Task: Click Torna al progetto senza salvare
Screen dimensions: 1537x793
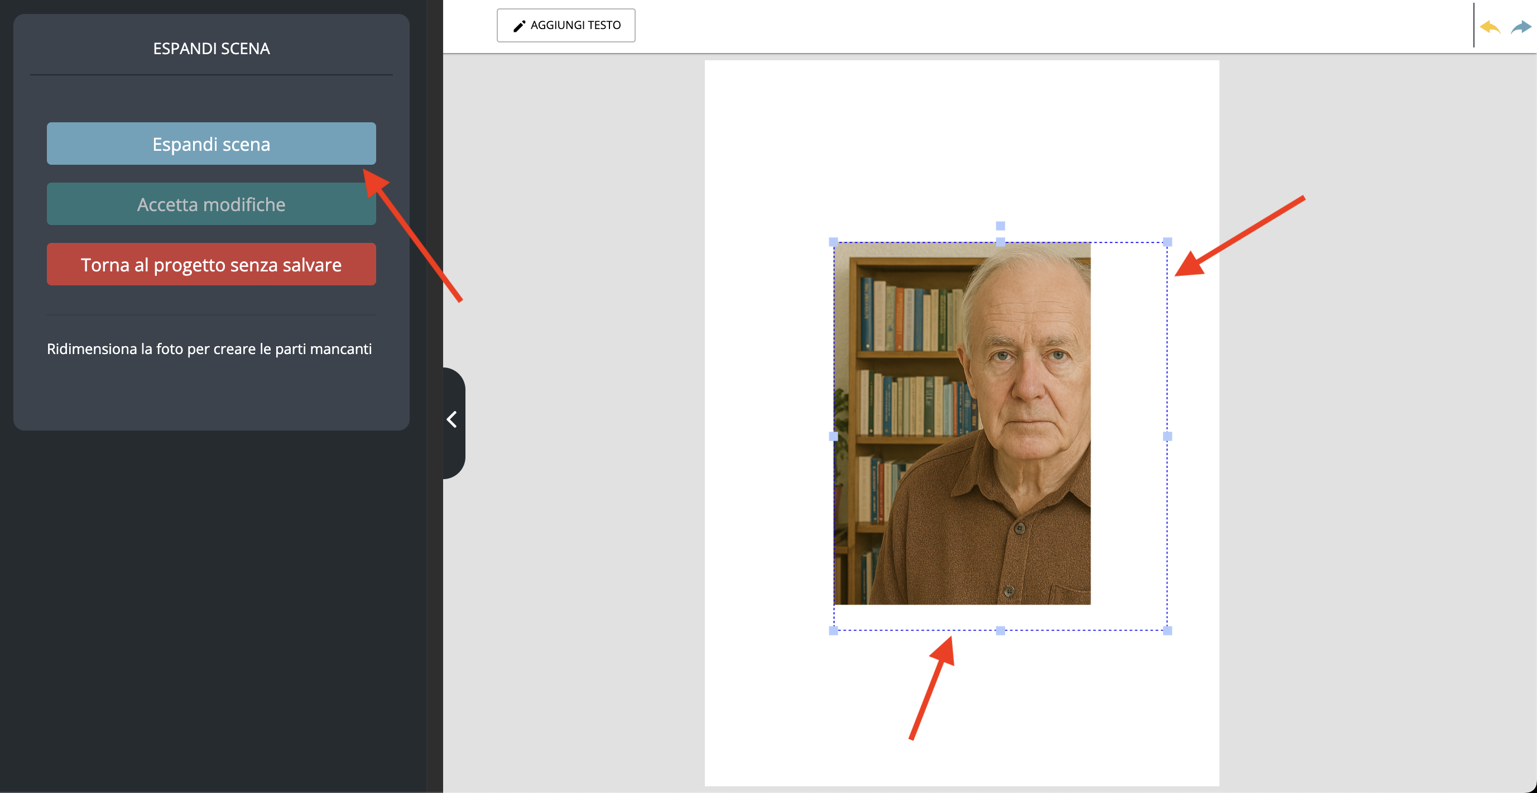Action: point(211,264)
